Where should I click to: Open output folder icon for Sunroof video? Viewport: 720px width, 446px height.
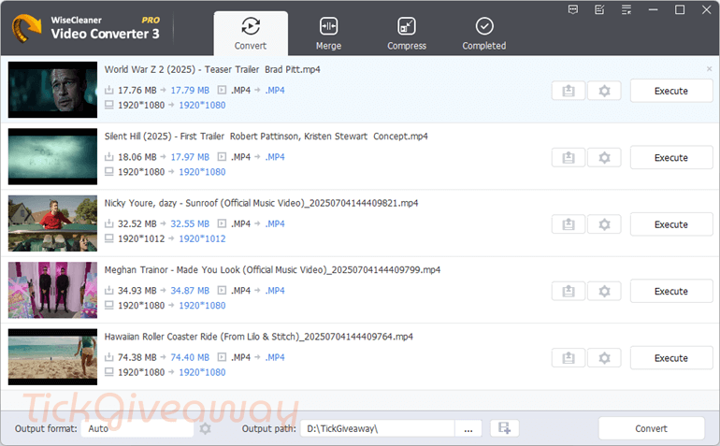coord(569,224)
